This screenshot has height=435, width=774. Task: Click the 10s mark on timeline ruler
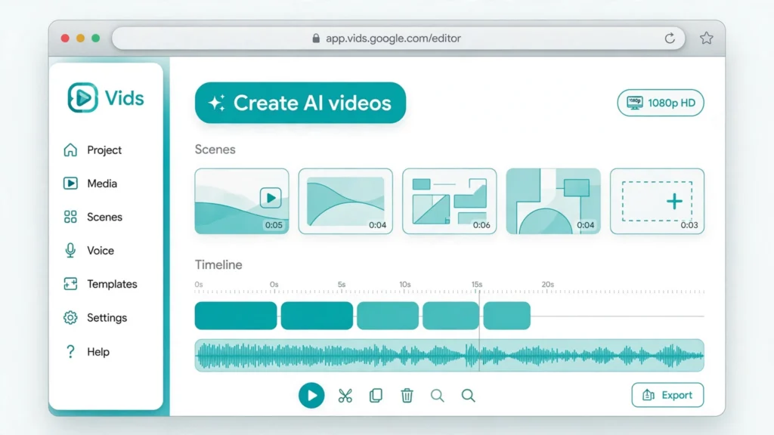[x=405, y=285]
